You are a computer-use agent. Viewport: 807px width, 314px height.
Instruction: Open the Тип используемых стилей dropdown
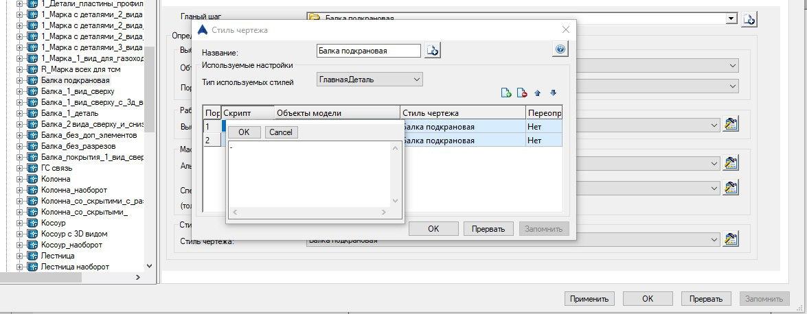click(416, 80)
